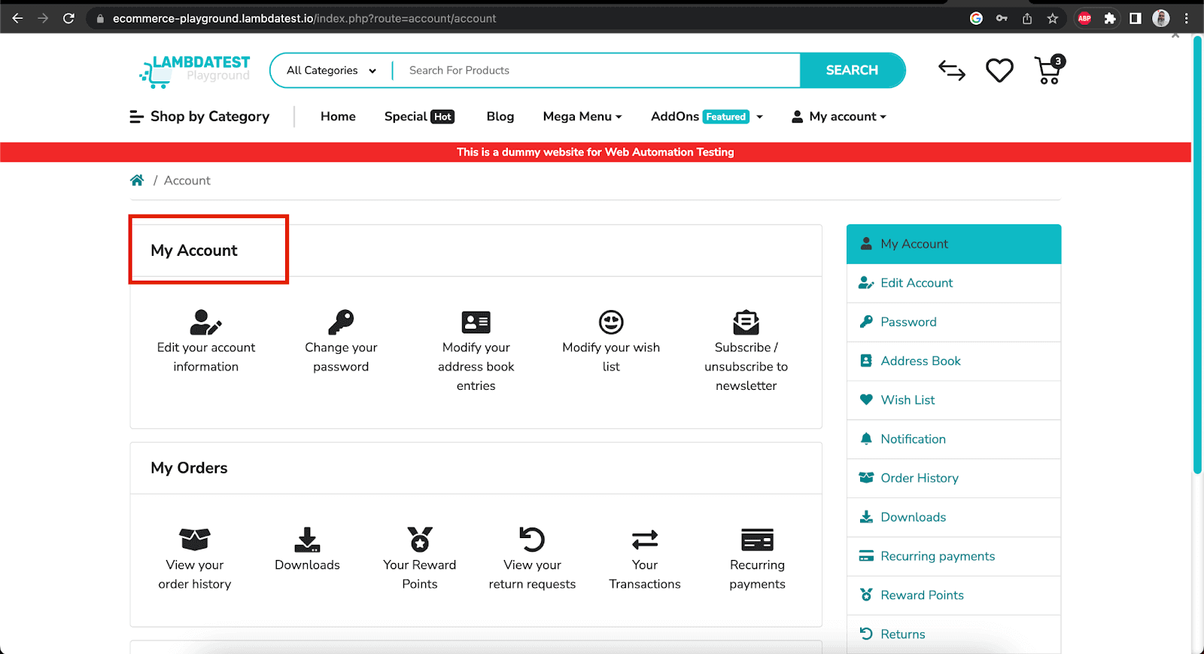The width and height of the screenshot is (1204, 654).
Task: Open the compare products arrows icon
Action: pyautogui.click(x=952, y=71)
